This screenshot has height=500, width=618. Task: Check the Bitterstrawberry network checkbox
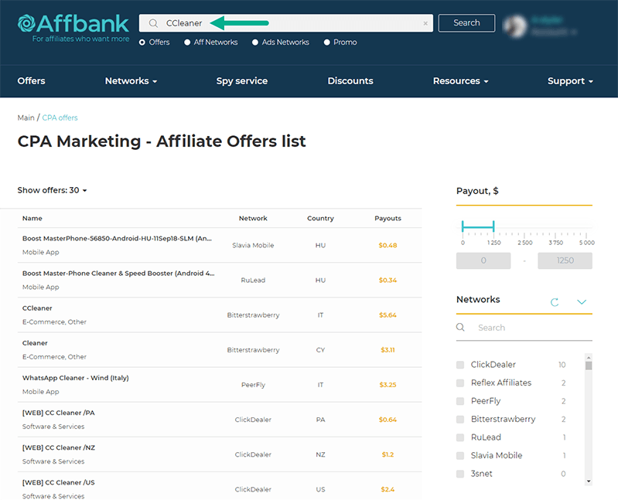(460, 419)
